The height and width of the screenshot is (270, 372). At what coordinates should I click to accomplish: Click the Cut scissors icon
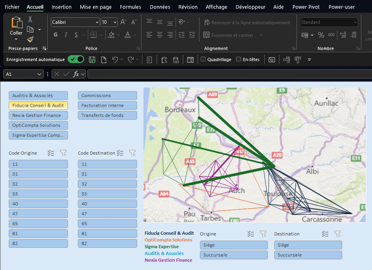30,19
